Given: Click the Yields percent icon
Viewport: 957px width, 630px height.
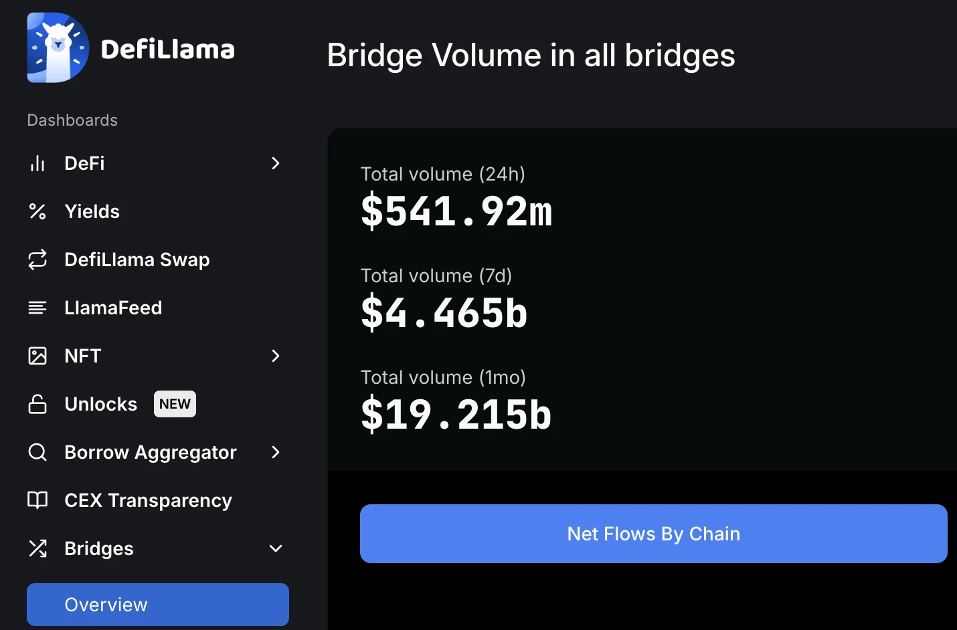Looking at the screenshot, I should pos(37,211).
